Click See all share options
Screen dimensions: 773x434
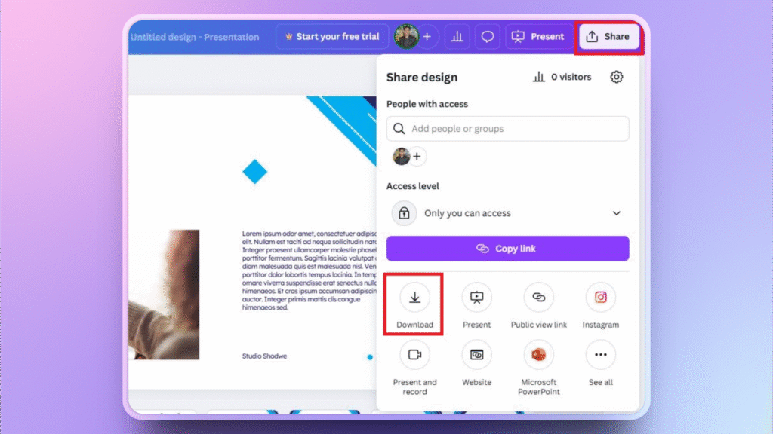600,355
